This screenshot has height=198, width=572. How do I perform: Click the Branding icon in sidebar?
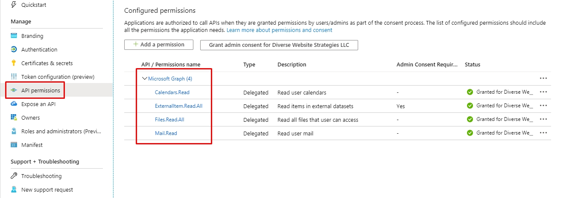[14, 36]
